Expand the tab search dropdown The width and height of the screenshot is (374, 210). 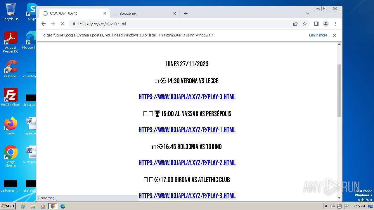point(307,13)
